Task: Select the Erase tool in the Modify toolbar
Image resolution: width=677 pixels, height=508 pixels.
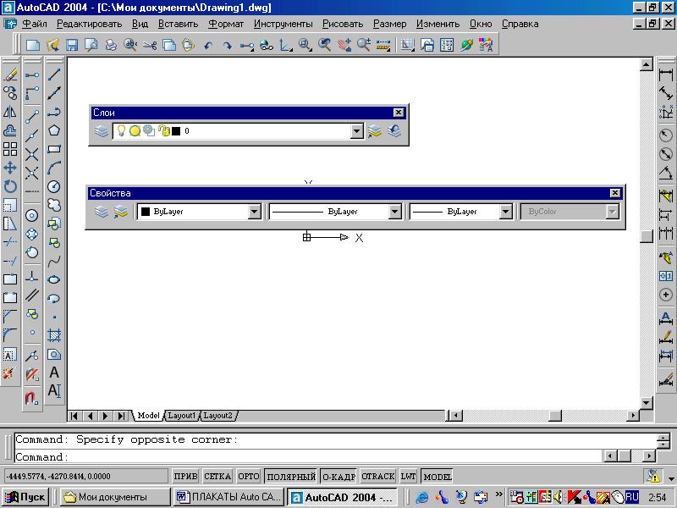Action: pos(10,75)
